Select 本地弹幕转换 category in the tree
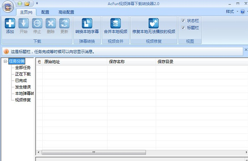Image resolution: width=248 pixels, height=161 pixels. click(x=24, y=94)
